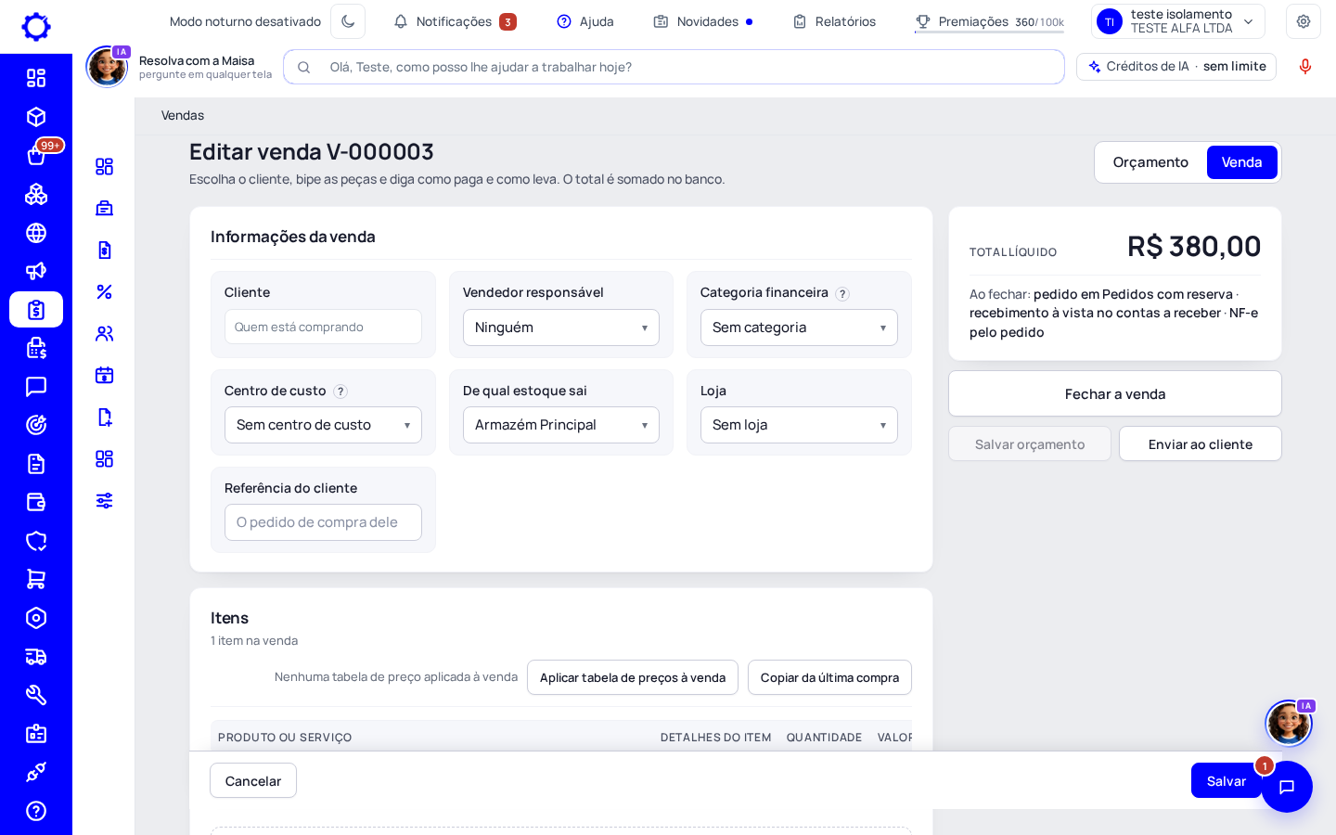Switch to Orçamento mode
Viewport: 1336px width, 835px height.
[x=1150, y=162]
